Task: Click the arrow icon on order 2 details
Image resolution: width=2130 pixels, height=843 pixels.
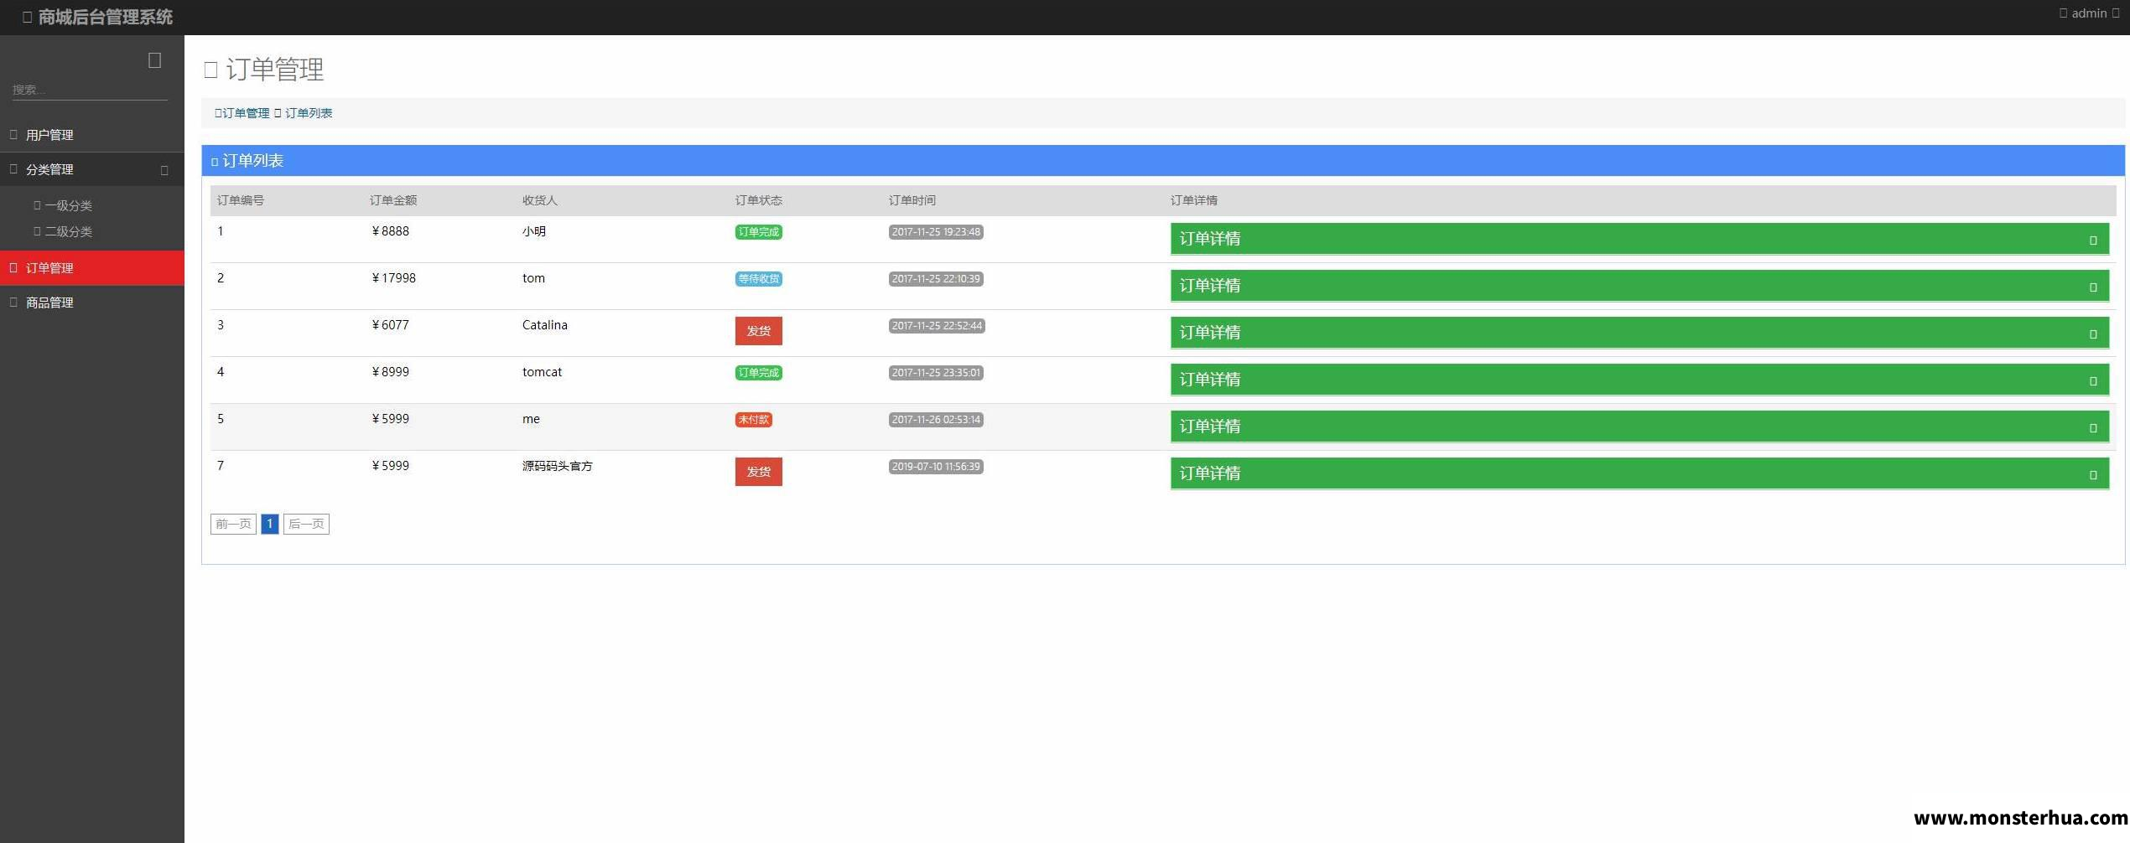Action: 2093,287
